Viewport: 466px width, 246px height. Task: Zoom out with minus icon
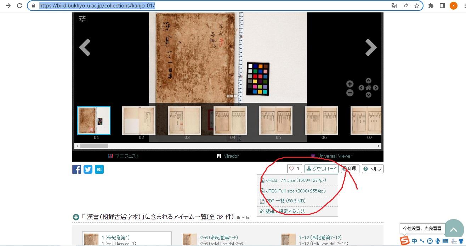349,93
